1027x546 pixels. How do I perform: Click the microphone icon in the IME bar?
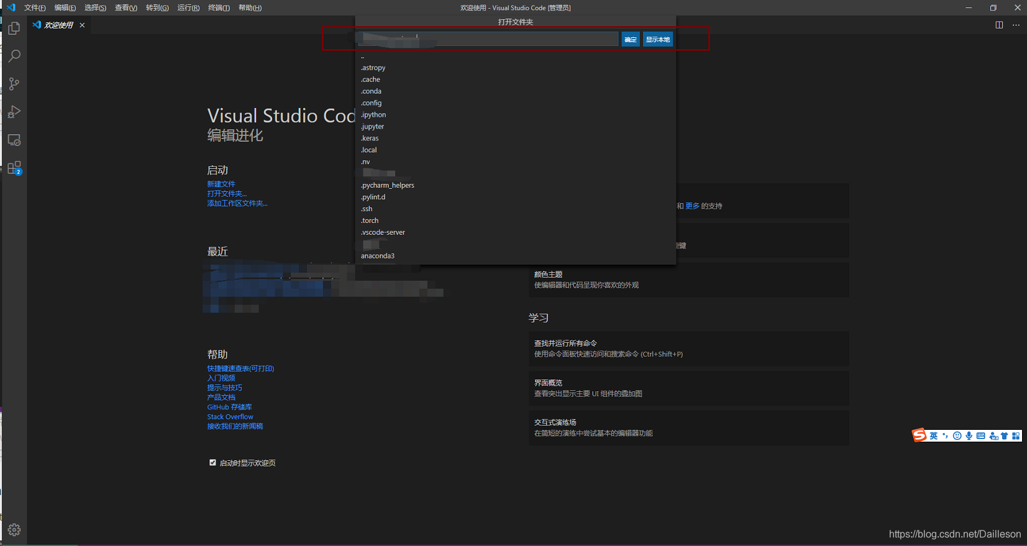[x=969, y=436]
